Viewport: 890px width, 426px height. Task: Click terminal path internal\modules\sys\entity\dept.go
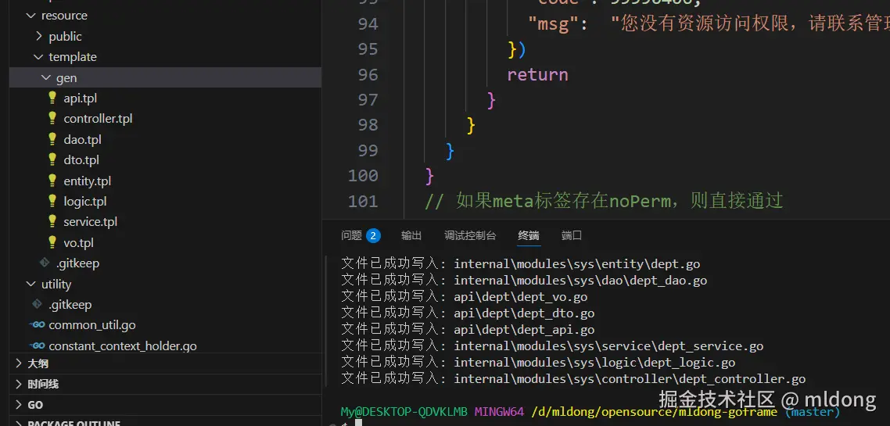(x=576, y=263)
